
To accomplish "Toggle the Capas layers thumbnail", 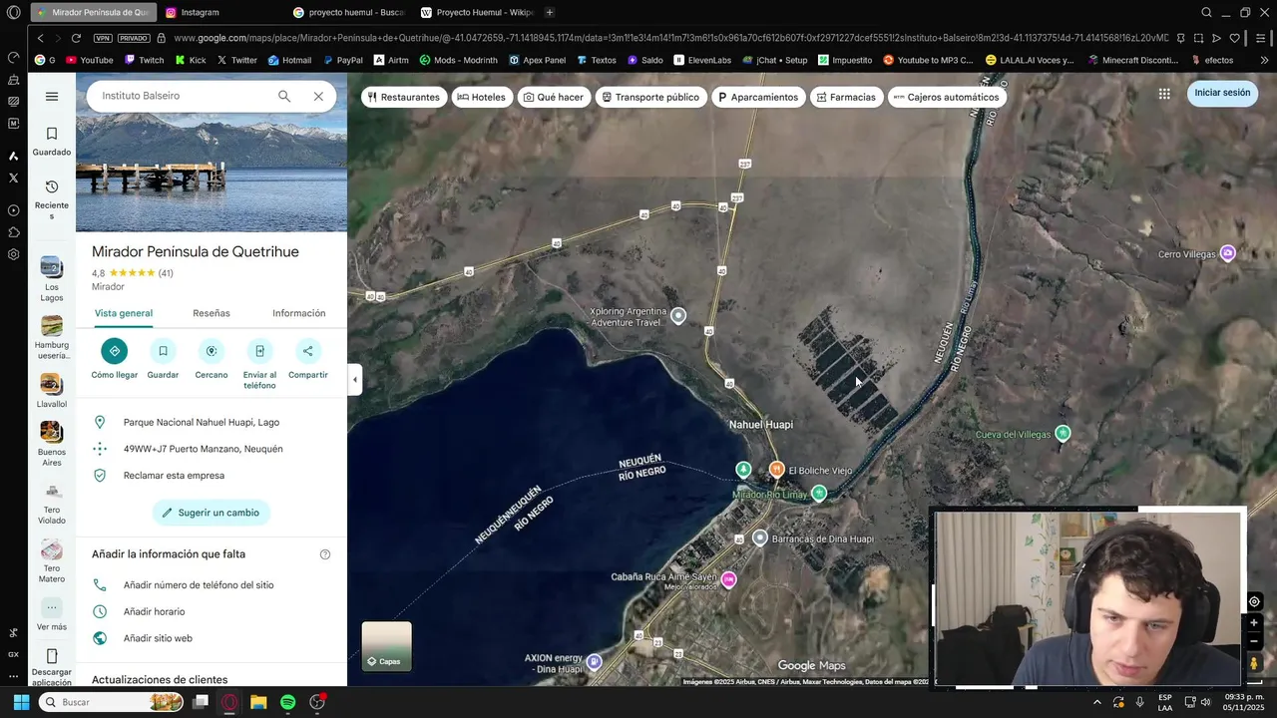I will 386,646.
